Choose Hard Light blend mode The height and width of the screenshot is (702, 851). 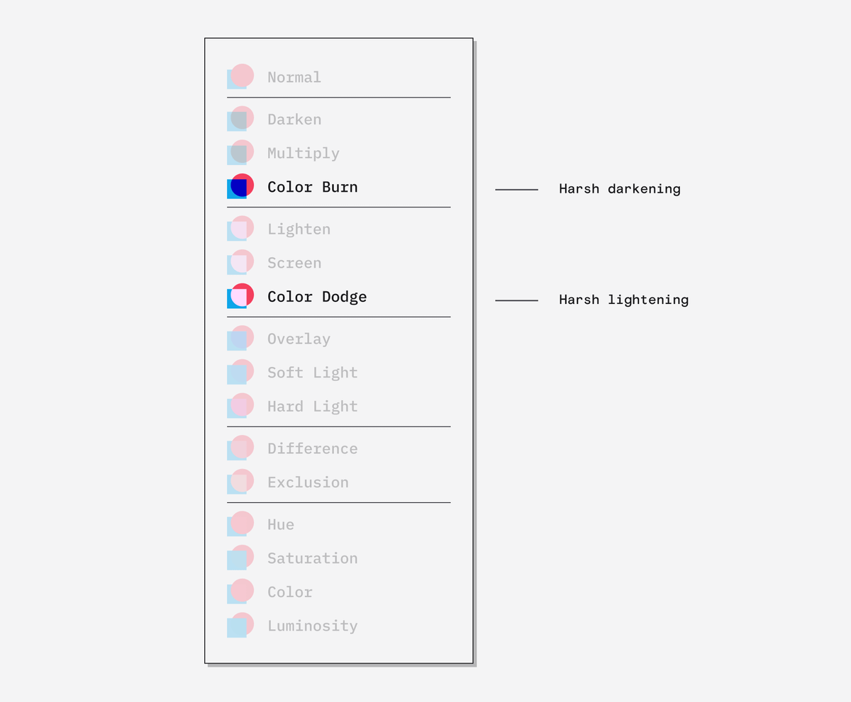pyautogui.click(x=312, y=407)
